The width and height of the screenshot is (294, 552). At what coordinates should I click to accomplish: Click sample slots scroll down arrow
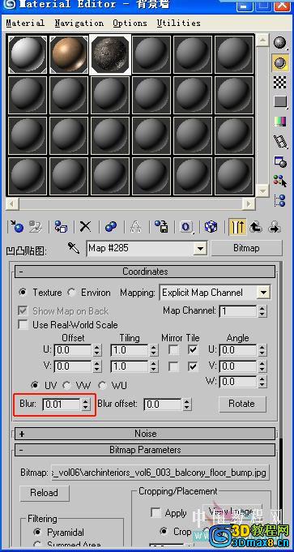[262, 190]
